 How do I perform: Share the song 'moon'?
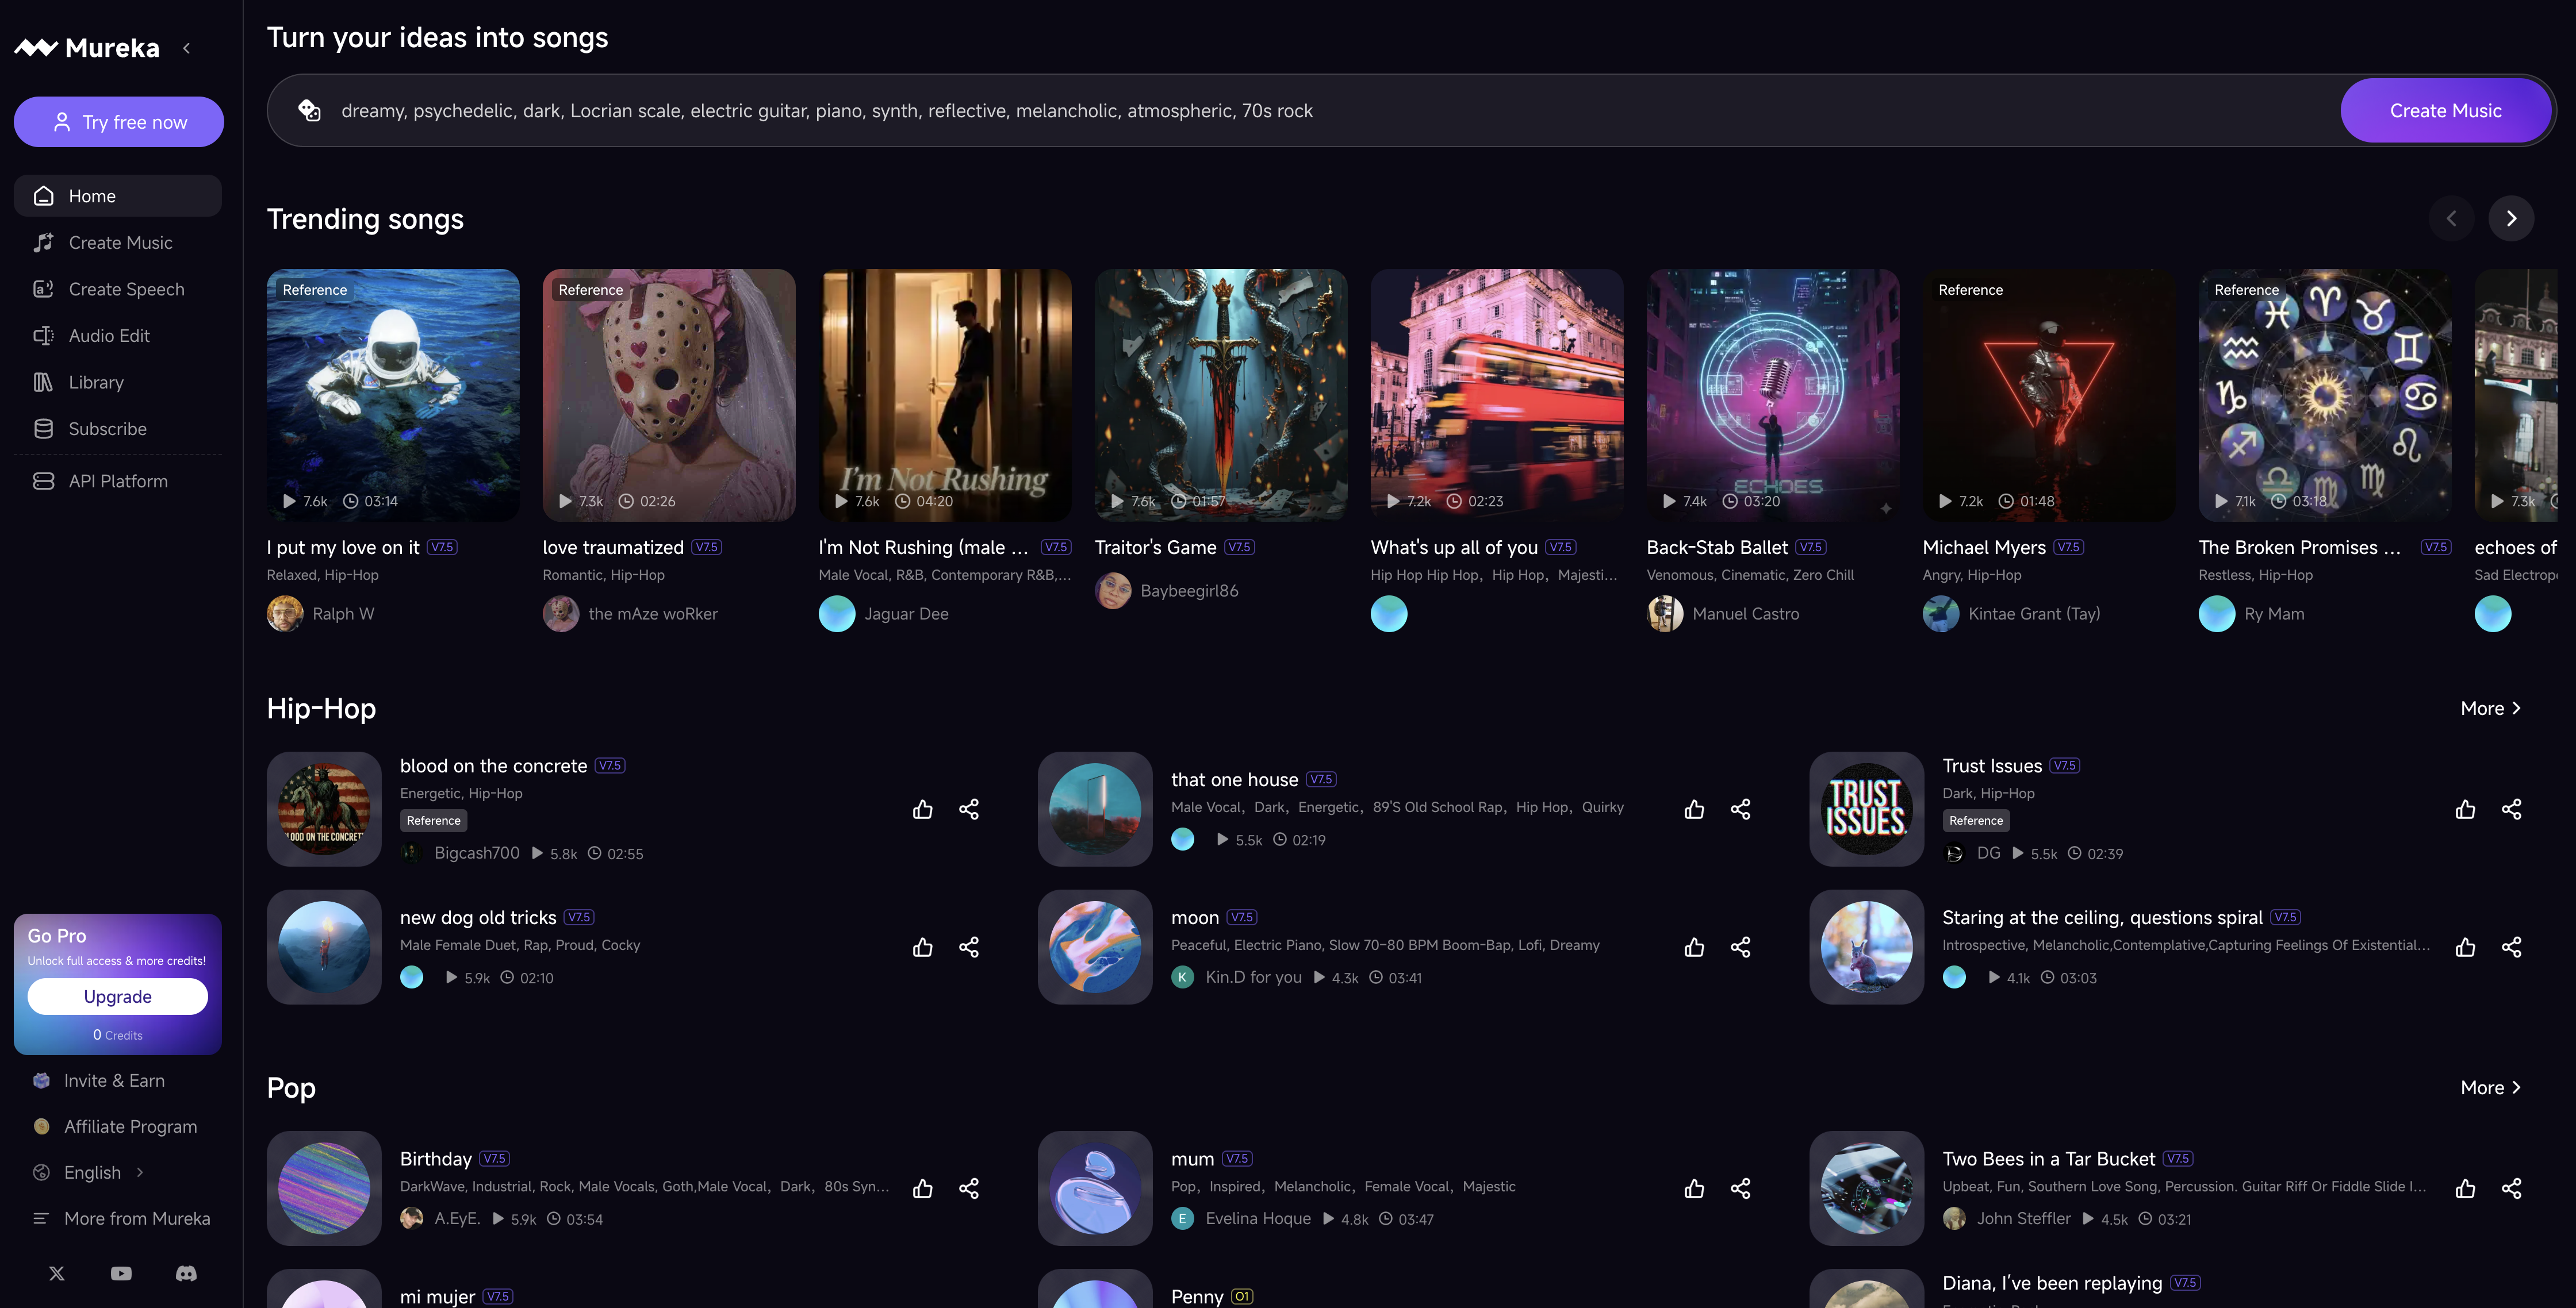tap(1740, 947)
